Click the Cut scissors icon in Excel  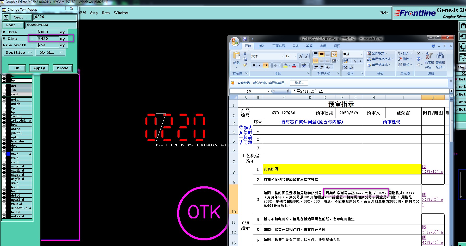coord(245,53)
